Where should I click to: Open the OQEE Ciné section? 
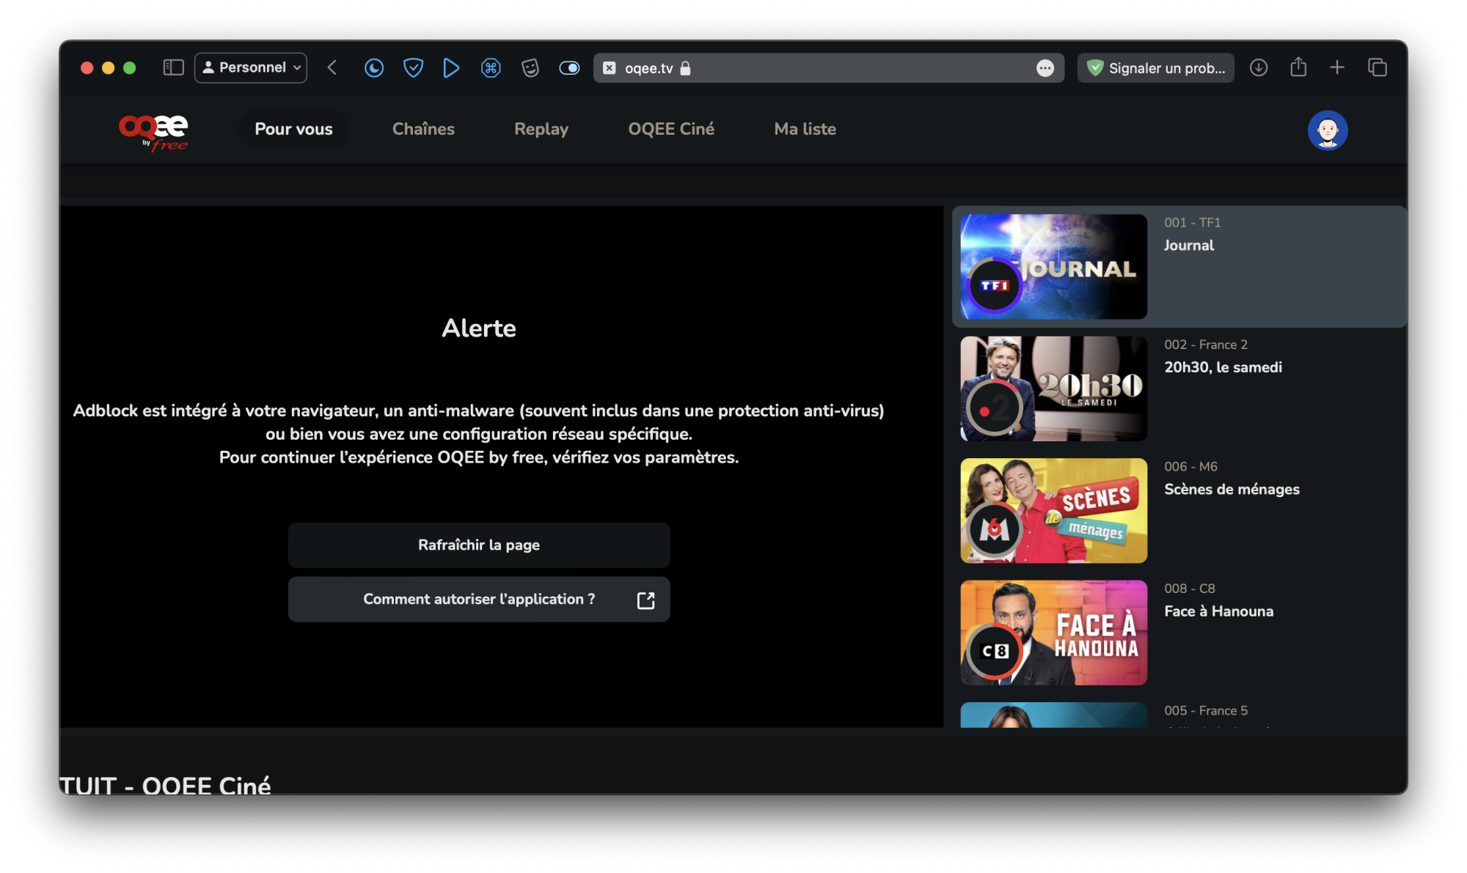click(x=671, y=129)
